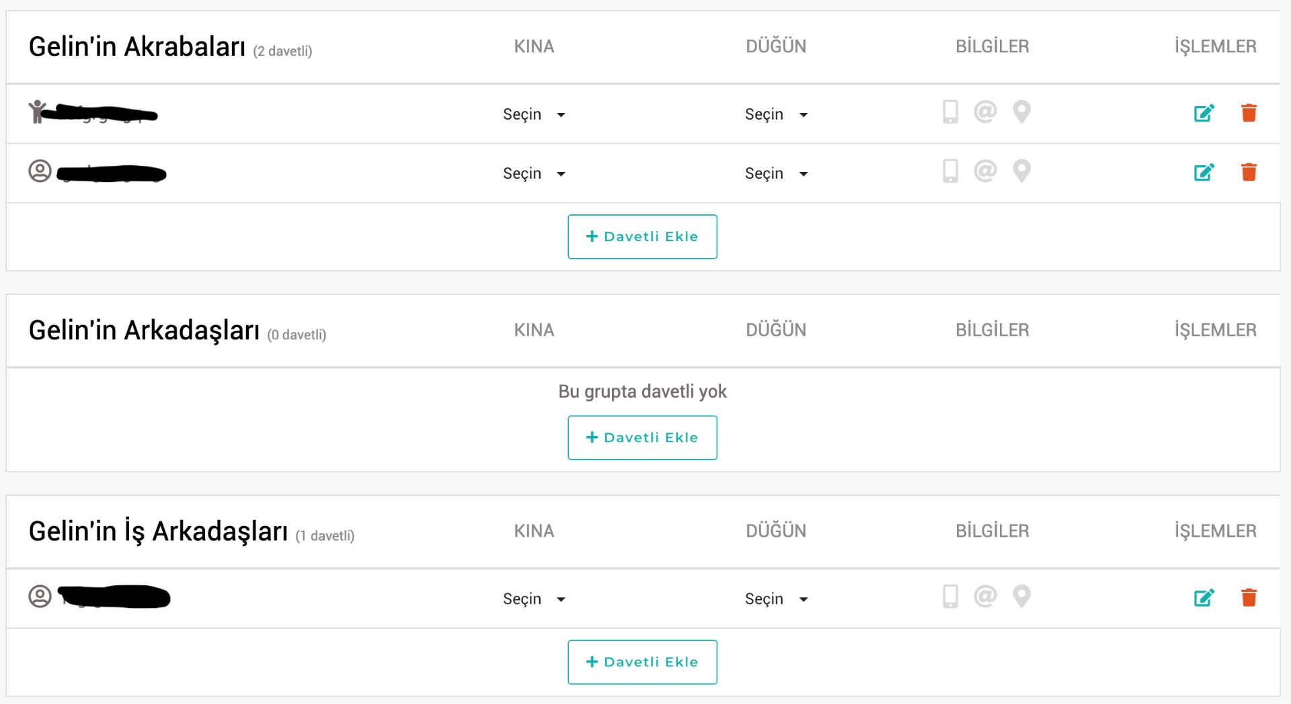Click location pin icon for the İş Arkadaşları guest
The width and height of the screenshot is (1291, 704).
click(x=1021, y=596)
